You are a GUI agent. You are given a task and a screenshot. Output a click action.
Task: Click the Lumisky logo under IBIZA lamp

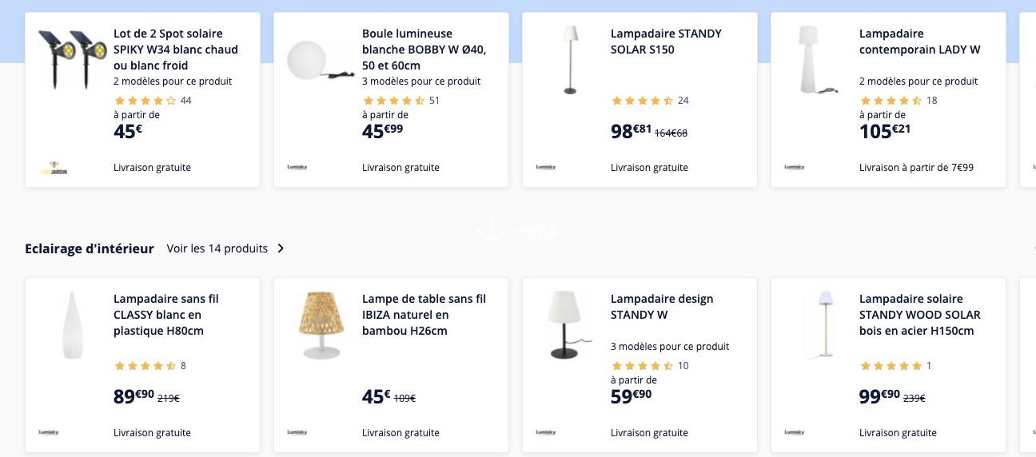point(297,432)
